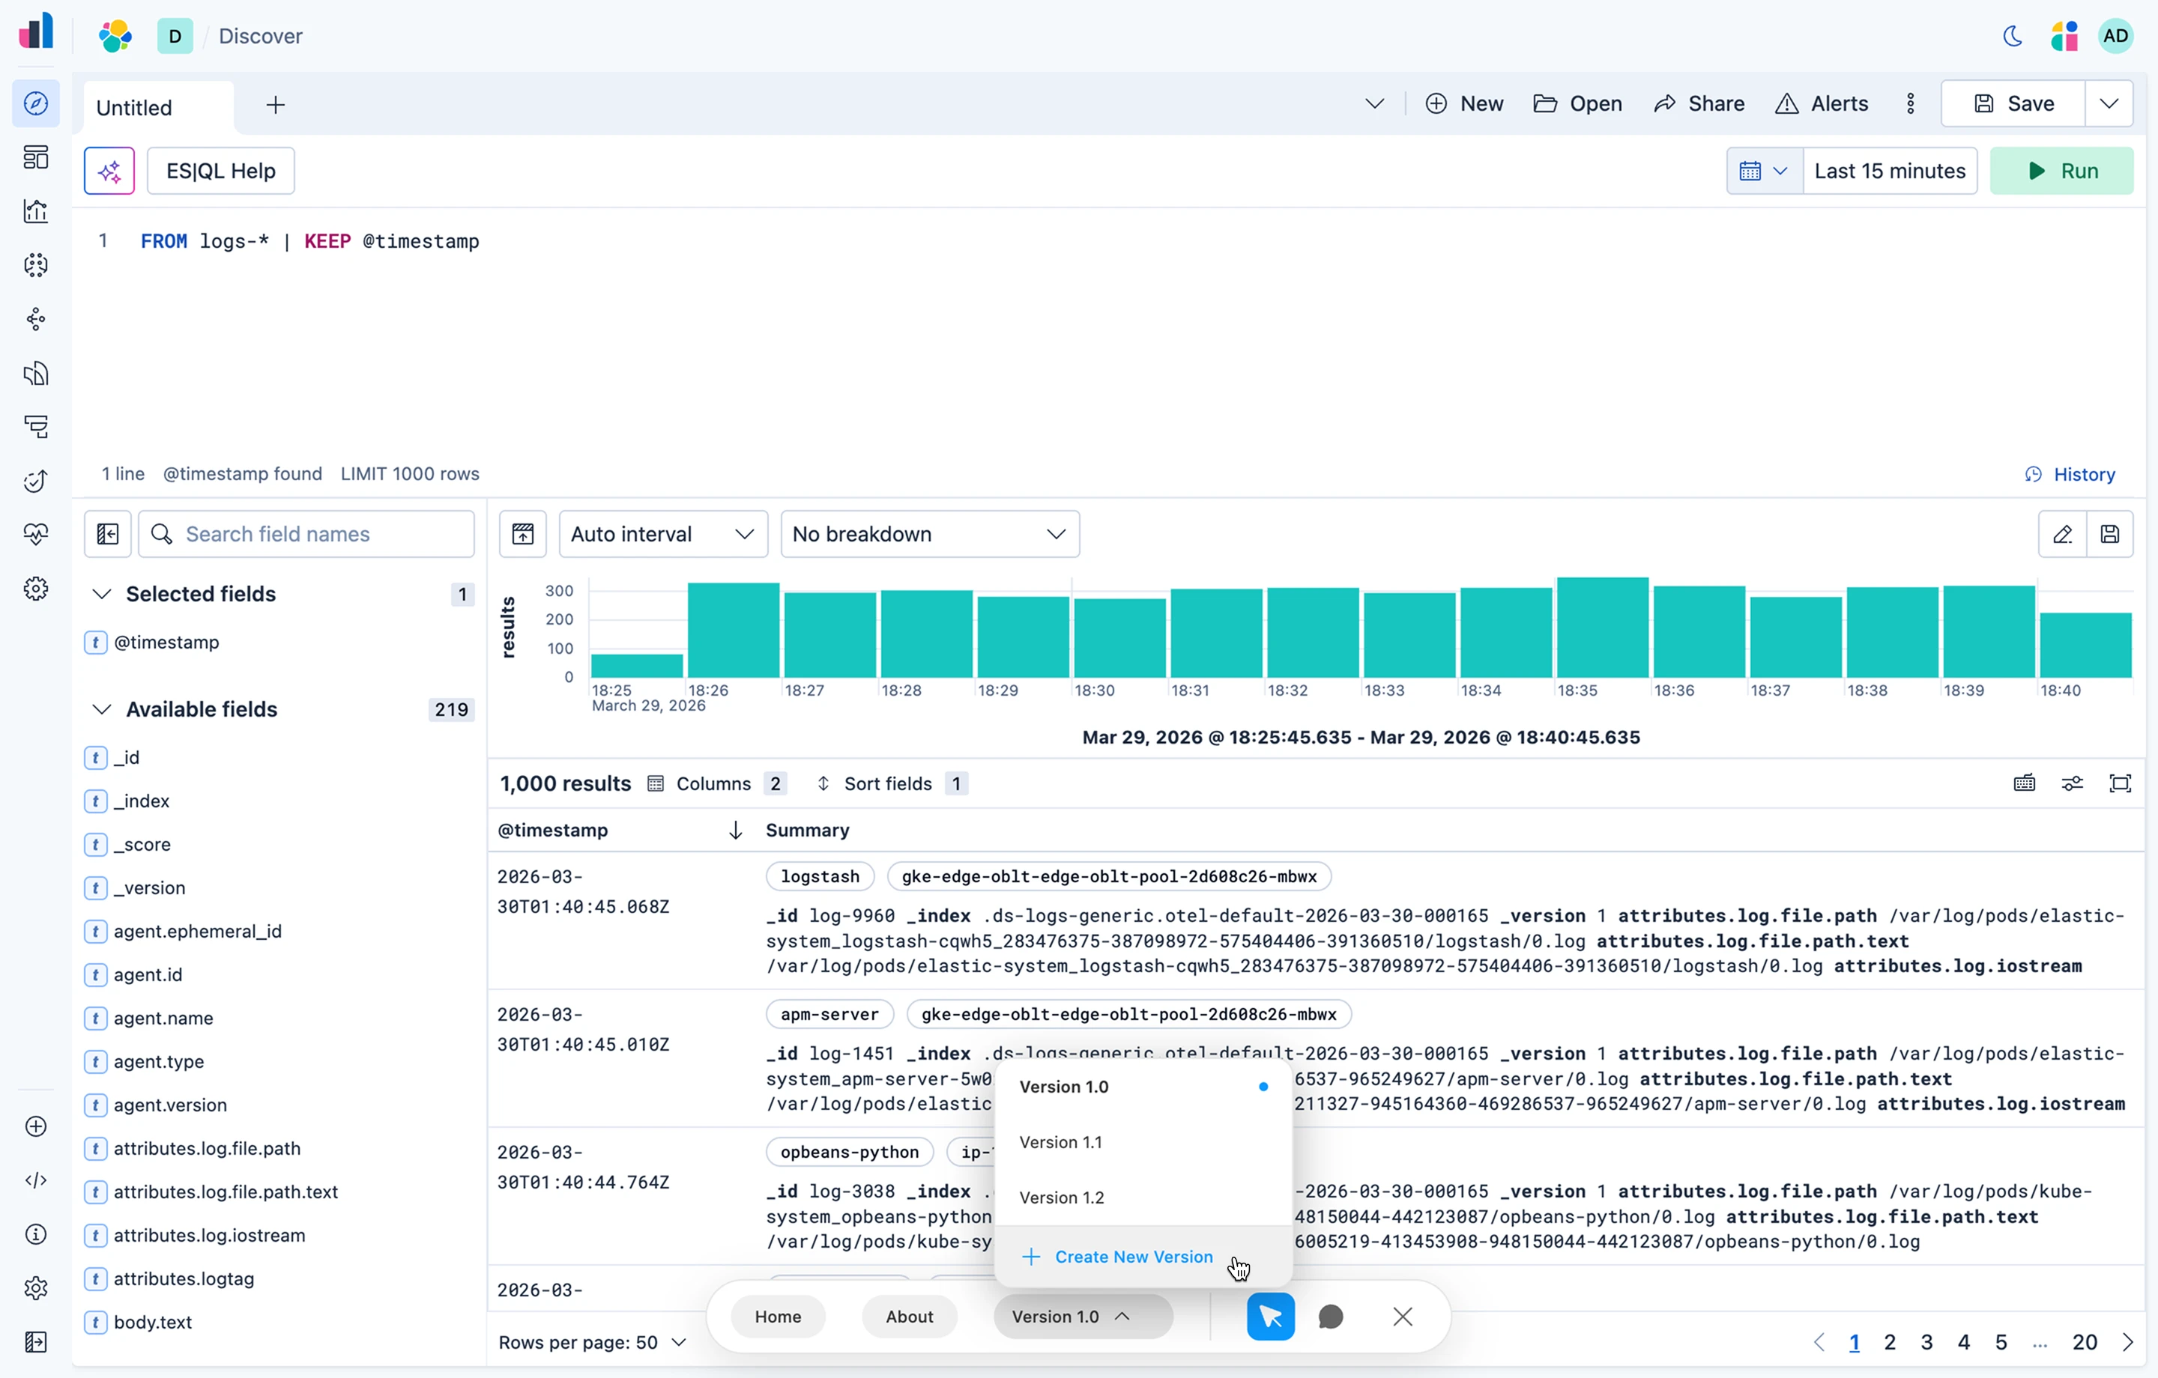Select the @timestamp selected field
Image resolution: width=2158 pixels, height=1378 pixels.
tap(166, 643)
